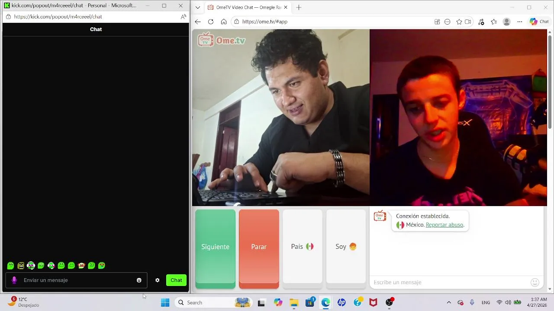Pick the first green blob emote
554x311 pixels.
[10, 266]
